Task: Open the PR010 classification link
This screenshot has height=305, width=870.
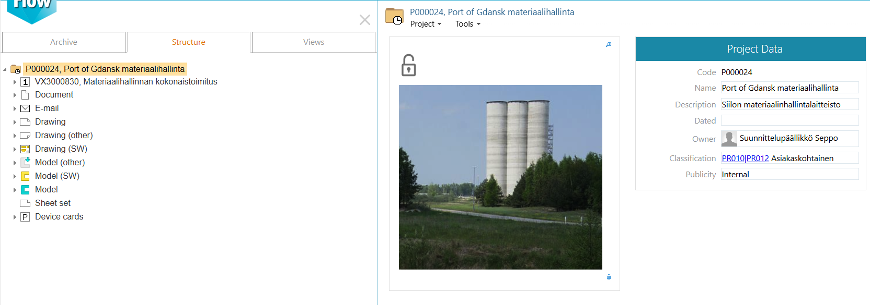Action: click(733, 158)
